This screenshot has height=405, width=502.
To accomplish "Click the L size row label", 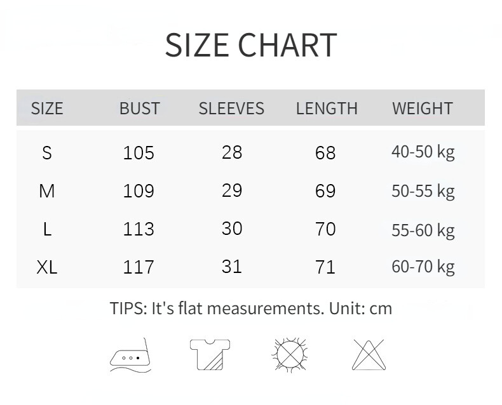I will [x=47, y=229].
